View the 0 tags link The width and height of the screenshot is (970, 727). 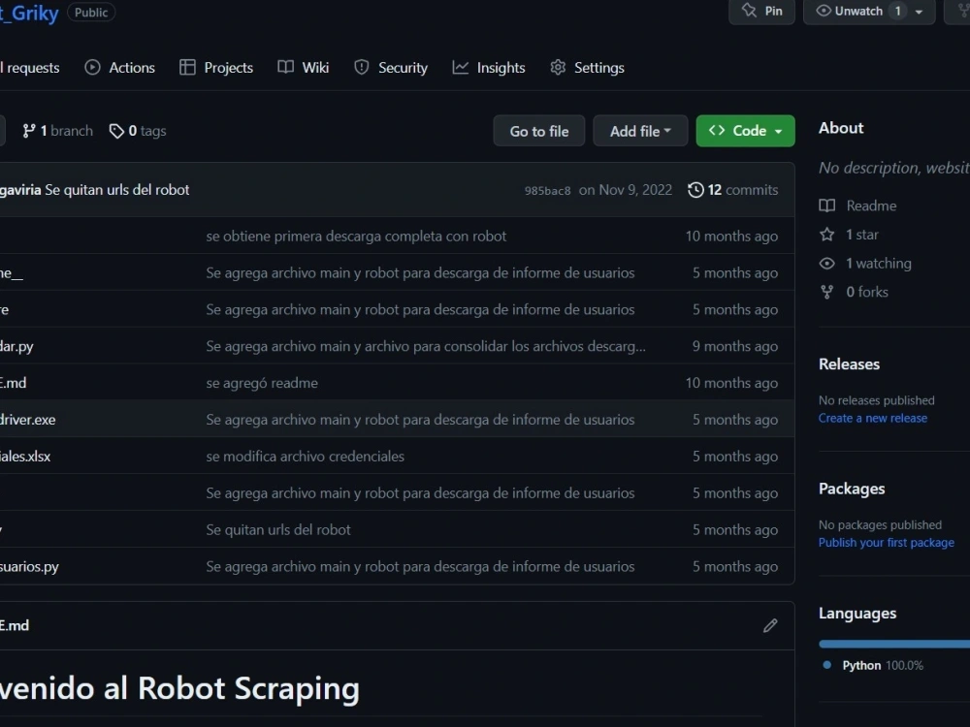point(138,131)
